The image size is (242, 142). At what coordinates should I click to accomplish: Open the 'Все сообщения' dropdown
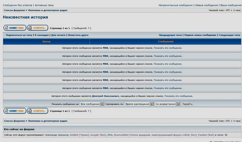tap(92, 104)
